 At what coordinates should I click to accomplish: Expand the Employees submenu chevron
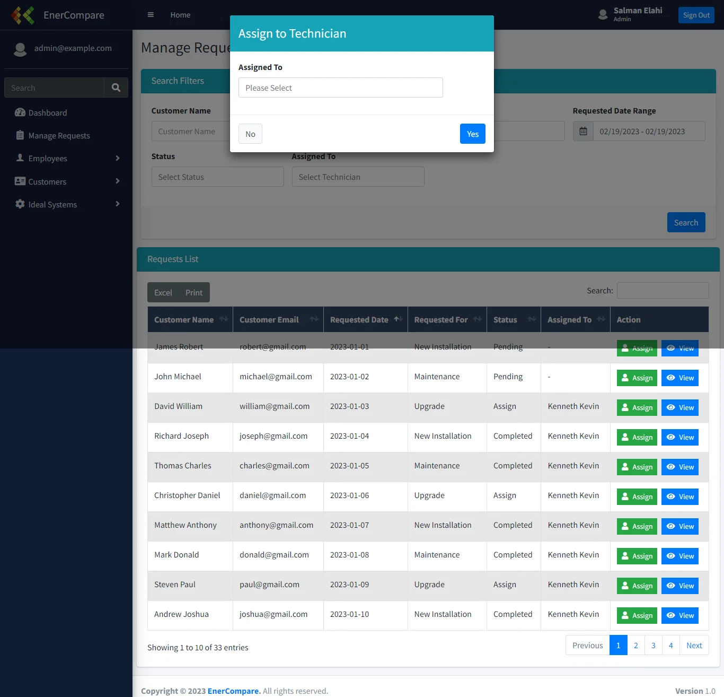click(118, 158)
